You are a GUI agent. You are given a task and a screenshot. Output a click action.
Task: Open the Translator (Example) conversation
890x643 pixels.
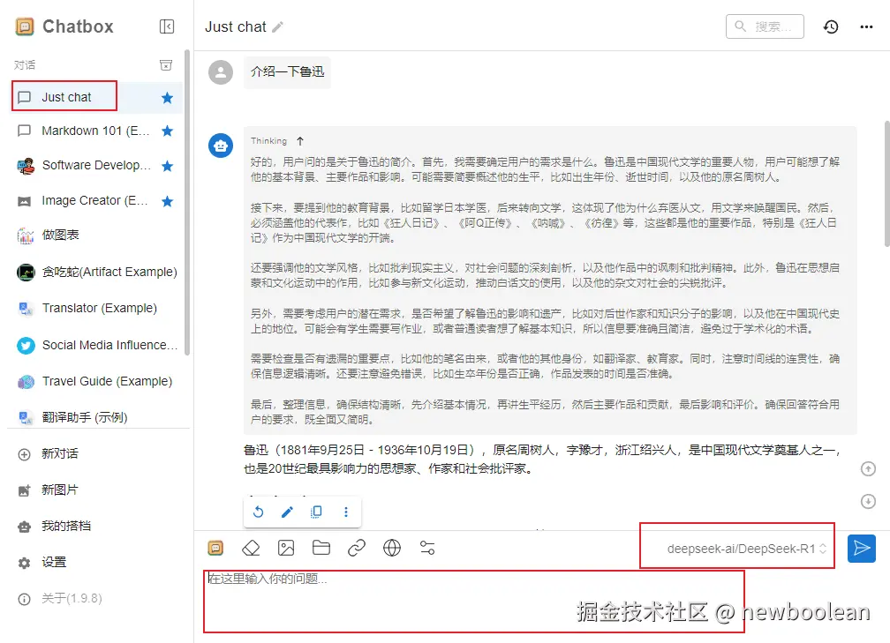point(96,308)
